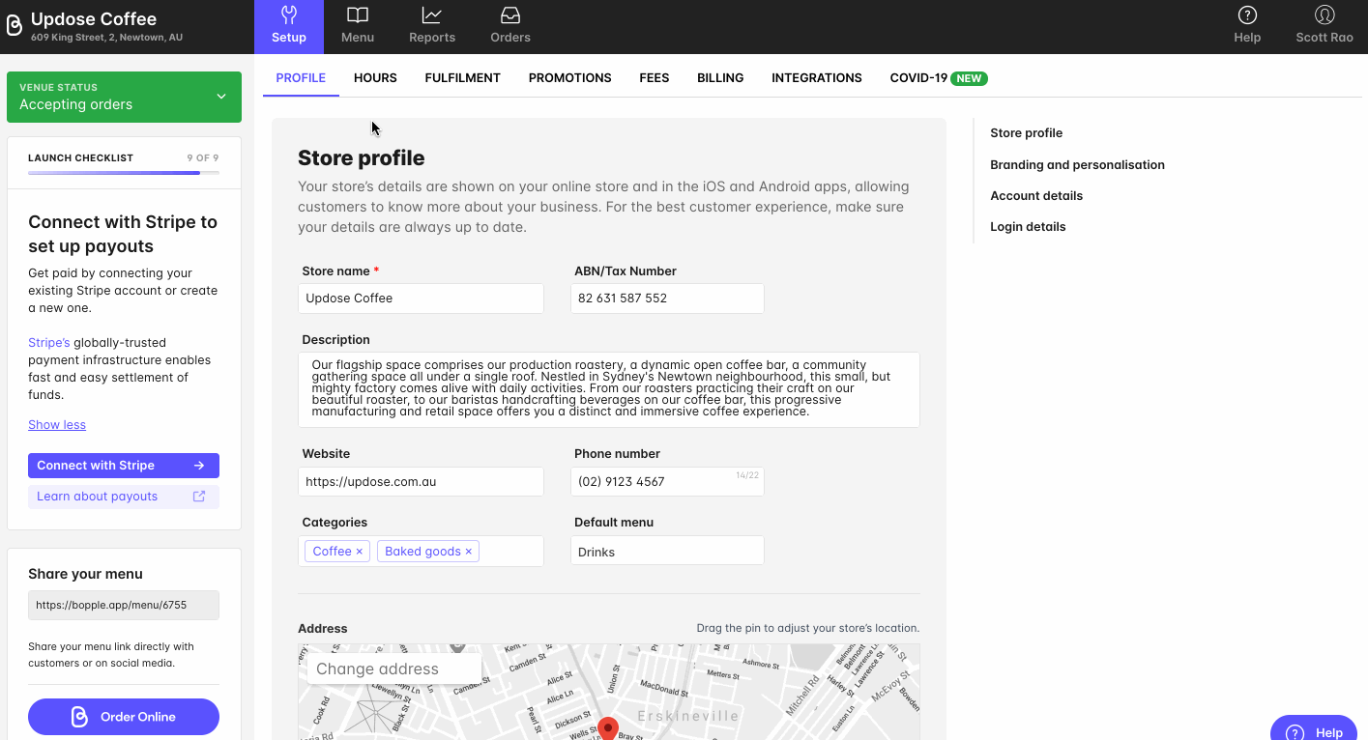Click the Store profile heading
Viewport: 1368px width, 740px height.
point(361,157)
